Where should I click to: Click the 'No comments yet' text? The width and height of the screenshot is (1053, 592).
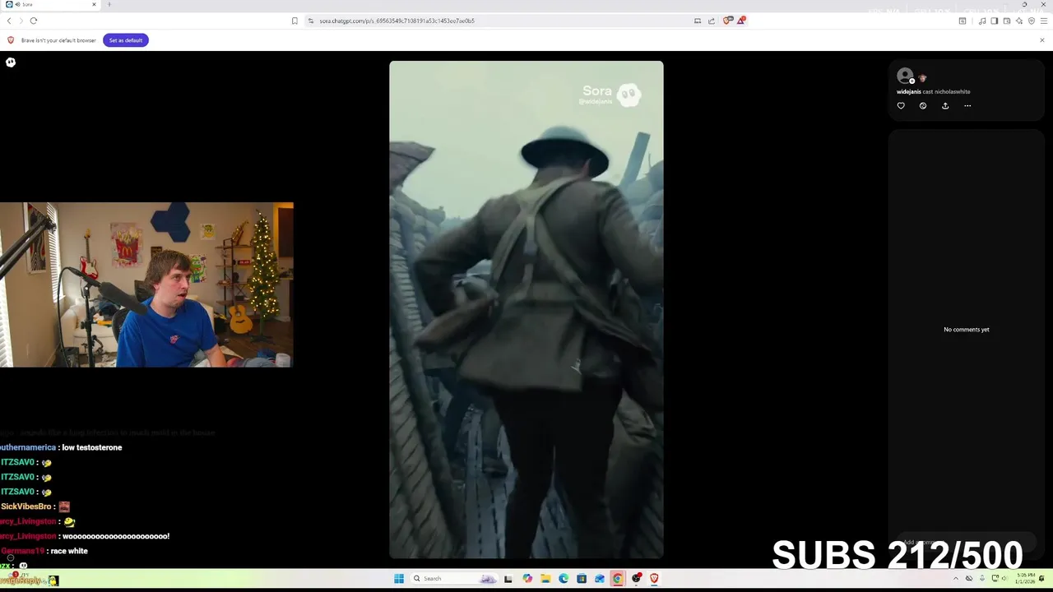[x=967, y=330]
